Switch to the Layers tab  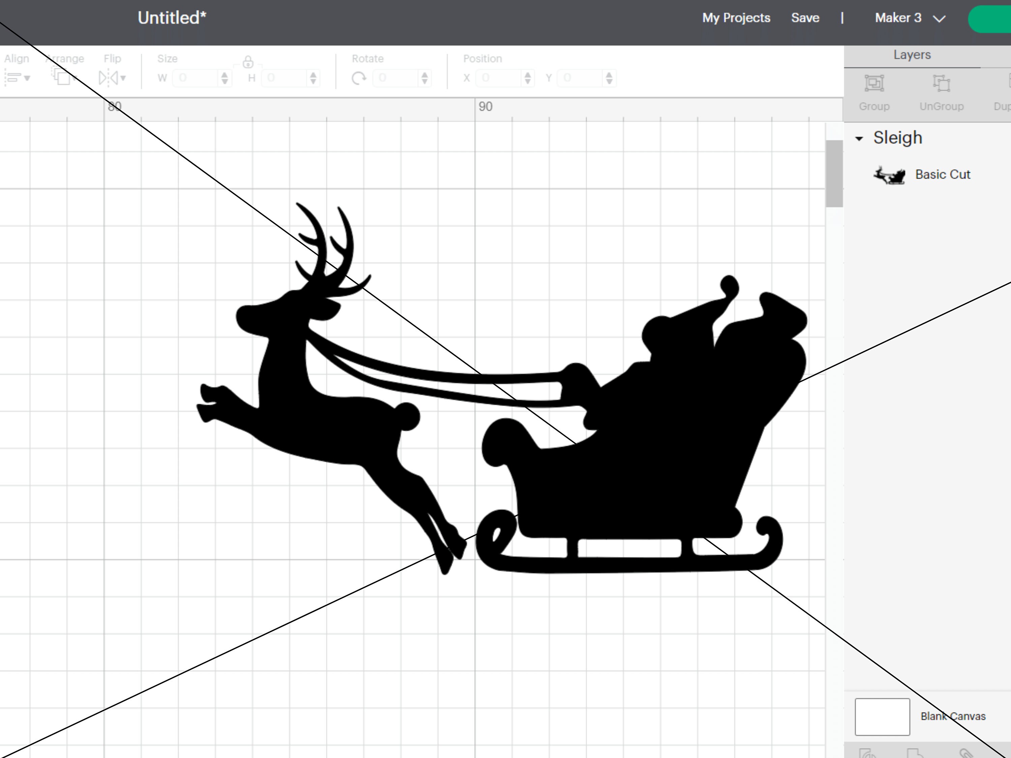[912, 55]
